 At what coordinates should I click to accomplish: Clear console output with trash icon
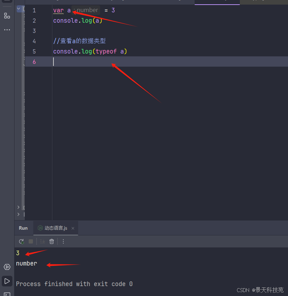52,241
